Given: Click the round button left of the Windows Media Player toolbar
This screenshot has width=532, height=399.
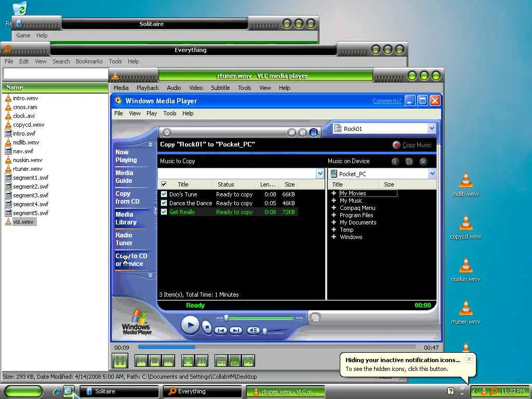Looking at the screenshot, I should coord(167,132).
